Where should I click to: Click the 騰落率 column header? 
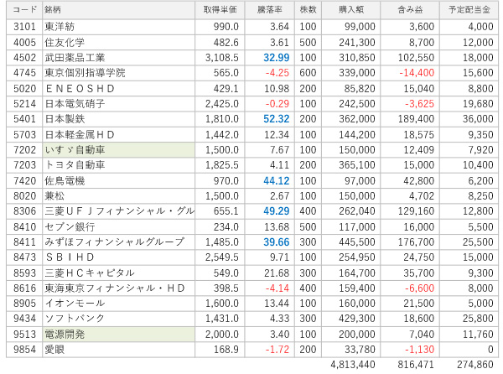coord(269,10)
